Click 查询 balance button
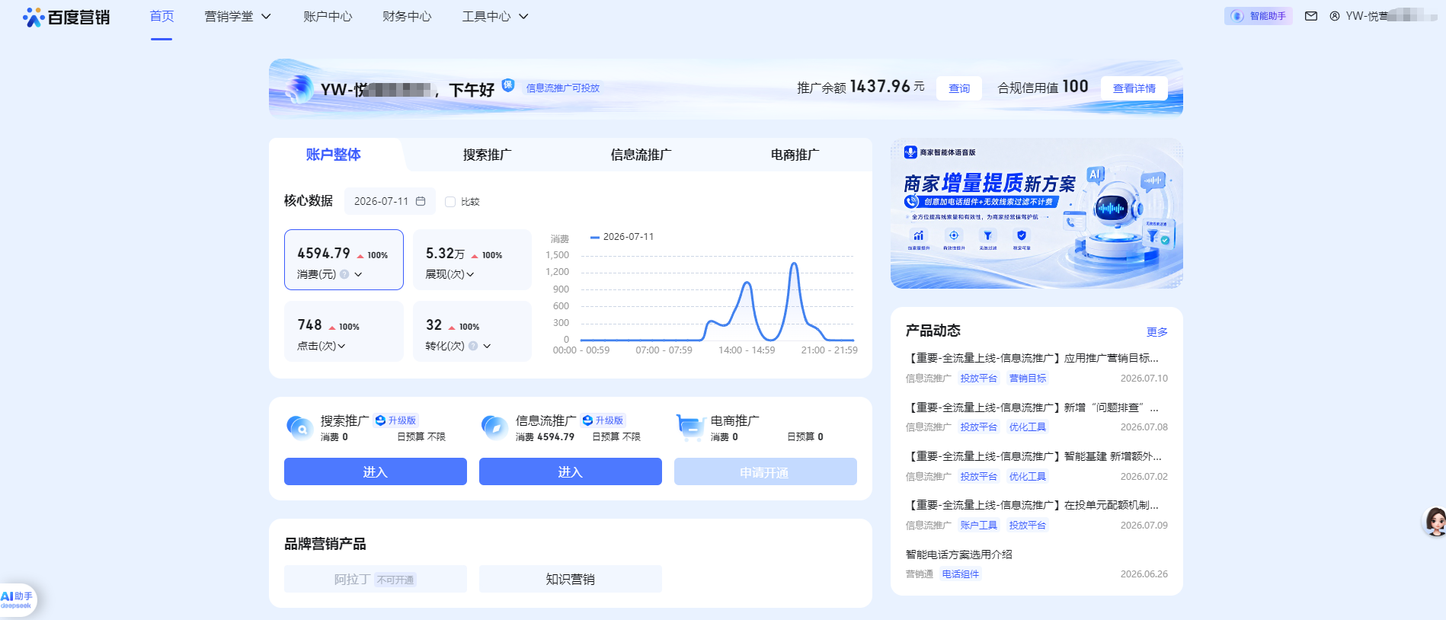The width and height of the screenshot is (1446, 620). [x=959, y=88]
